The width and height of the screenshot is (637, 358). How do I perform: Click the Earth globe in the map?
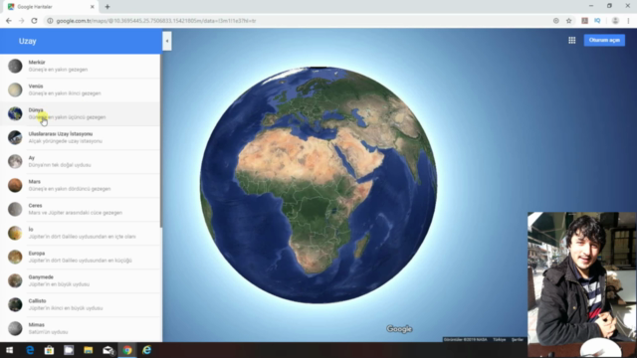pyautogui.click(x=318, y=185)
